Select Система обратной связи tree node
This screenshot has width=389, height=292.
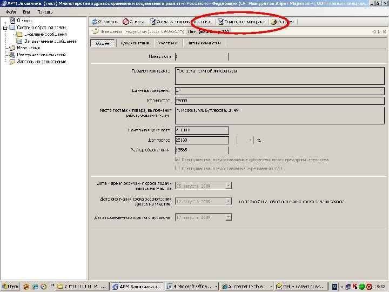[37, 28]
